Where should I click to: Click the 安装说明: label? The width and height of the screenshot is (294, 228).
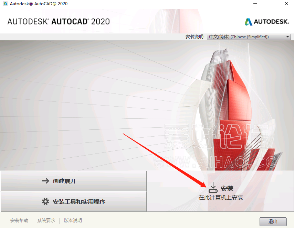tap(195, 37)
